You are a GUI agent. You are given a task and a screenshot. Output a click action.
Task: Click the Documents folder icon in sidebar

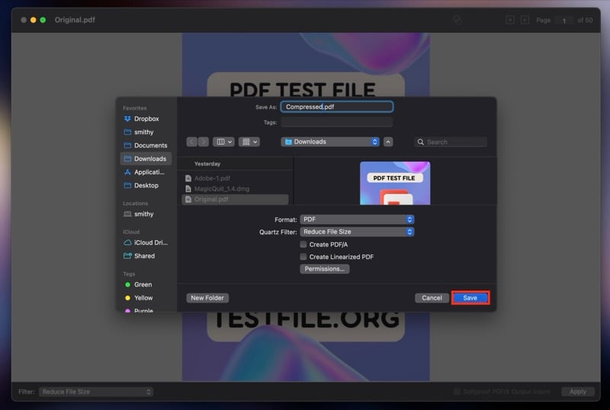point(127,145)
